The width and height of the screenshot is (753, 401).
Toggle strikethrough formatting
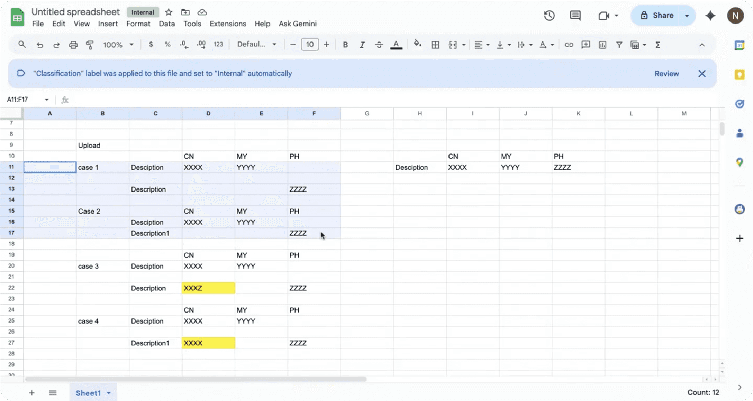379,45
